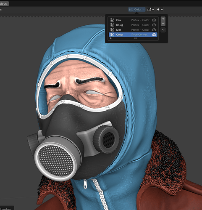Toggle render camera icon on Cav row
The image size is (202, 210).
pos(154,20)
